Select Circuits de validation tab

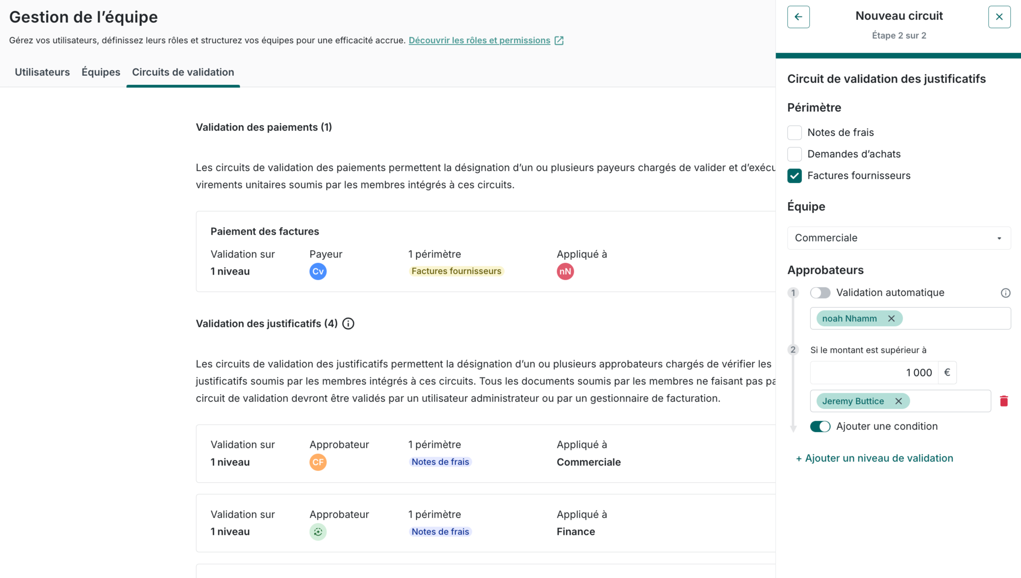click(183, 72)
